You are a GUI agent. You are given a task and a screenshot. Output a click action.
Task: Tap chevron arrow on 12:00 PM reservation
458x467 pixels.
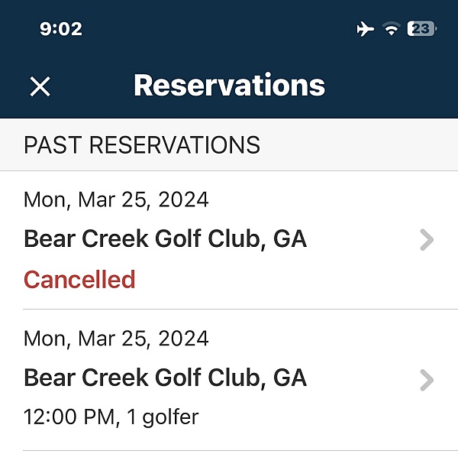pyautogui.click(x=427, y=380)
